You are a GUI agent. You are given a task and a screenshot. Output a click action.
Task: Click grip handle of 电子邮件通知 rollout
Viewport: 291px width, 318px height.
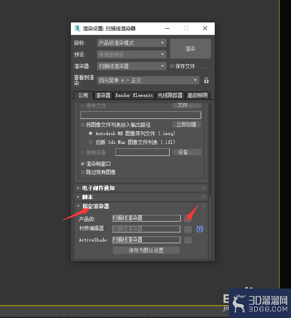(x=203, y=188)
